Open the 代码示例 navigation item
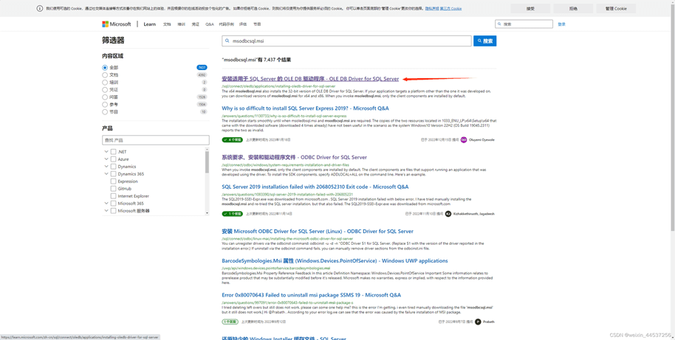 tap(226, 24)
